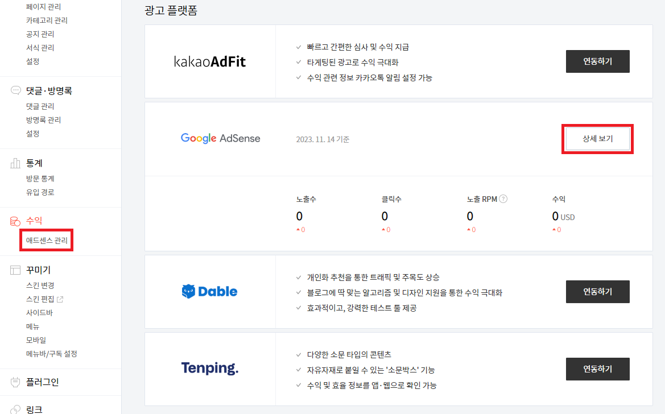Click the 노출수 label
Viewport: 665px width, 414px height.
(x=306, y=199)
